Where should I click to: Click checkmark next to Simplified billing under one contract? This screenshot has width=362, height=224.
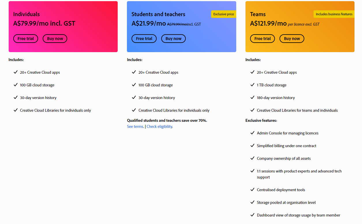(252, 145)
